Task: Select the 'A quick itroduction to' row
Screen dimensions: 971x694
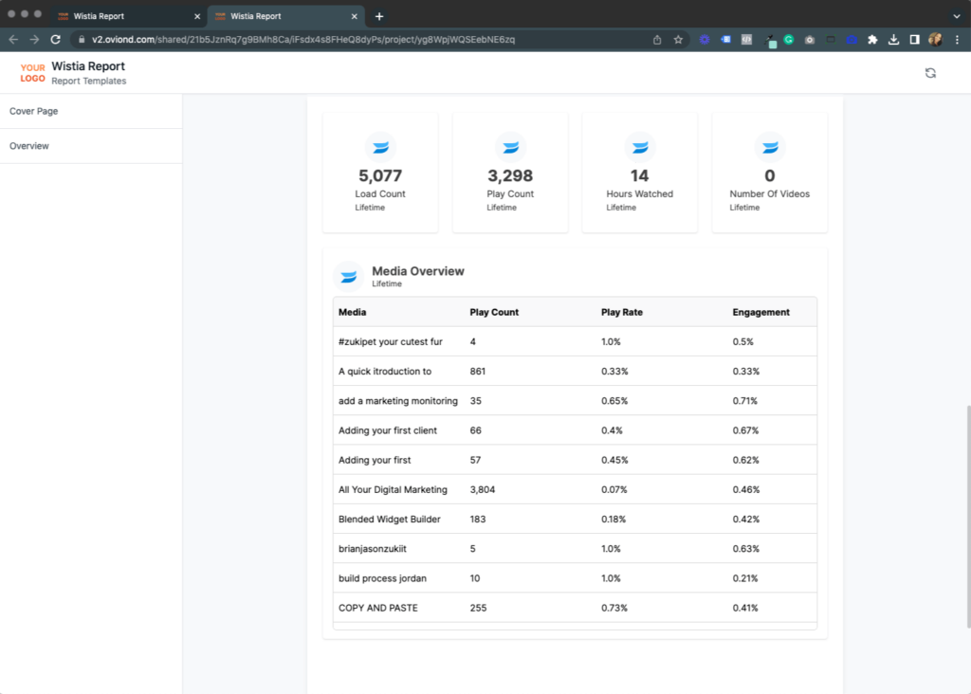Action: click(x=575, y=372)
